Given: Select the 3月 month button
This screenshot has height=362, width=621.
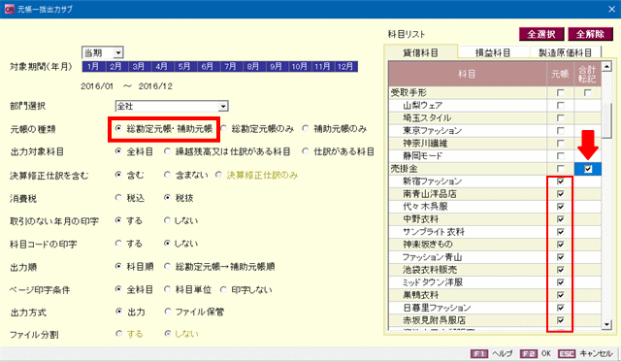Looking at the screenshot, I should click(x=139, y=67).
